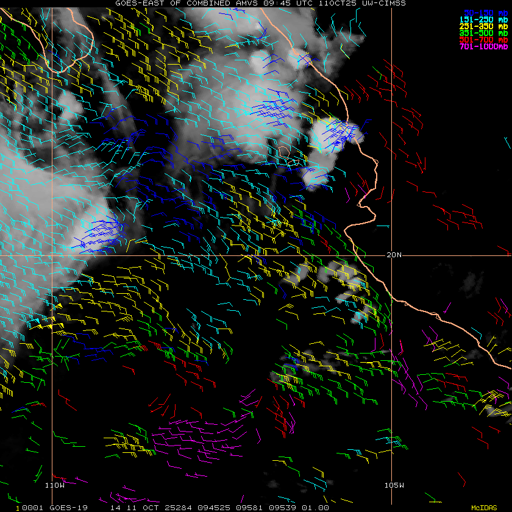
Task: Click the yellow frame number 1 in footer
Action: coord(18,508)
